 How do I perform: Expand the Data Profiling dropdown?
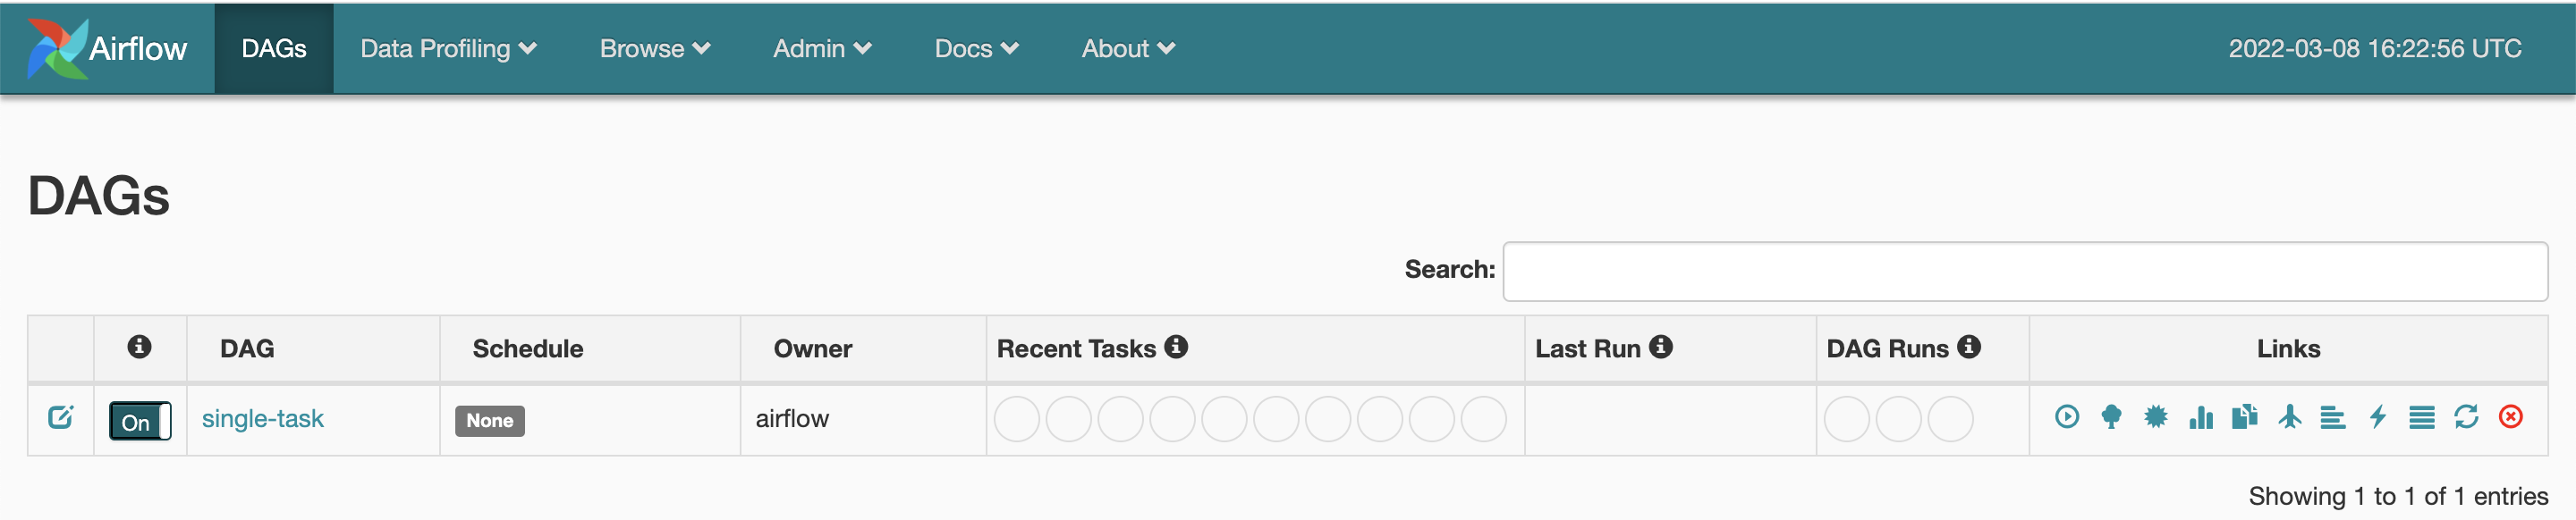coord(448,49)
